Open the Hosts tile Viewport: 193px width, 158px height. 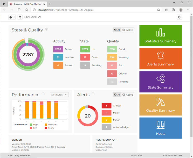click(160, 128)
